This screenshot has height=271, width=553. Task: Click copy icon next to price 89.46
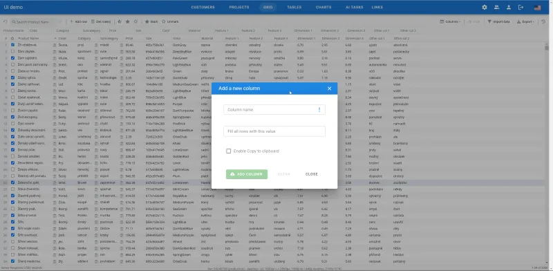tap(122, 45)
